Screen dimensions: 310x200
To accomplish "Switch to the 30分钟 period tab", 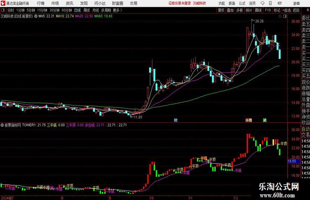I will (x=54, y=10).
